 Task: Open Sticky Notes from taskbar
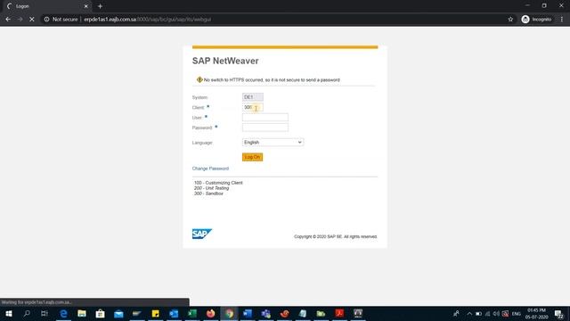155,313
